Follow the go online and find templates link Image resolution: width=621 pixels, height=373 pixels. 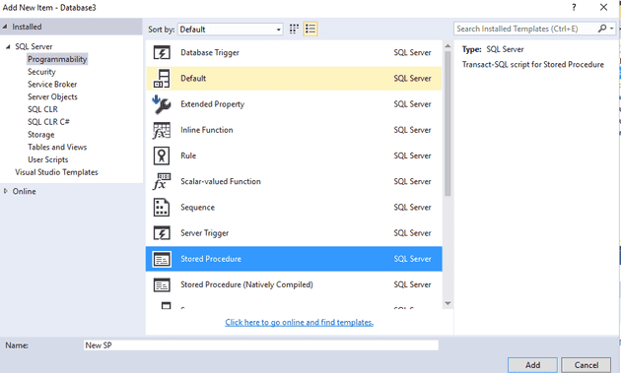click(299, 323)
